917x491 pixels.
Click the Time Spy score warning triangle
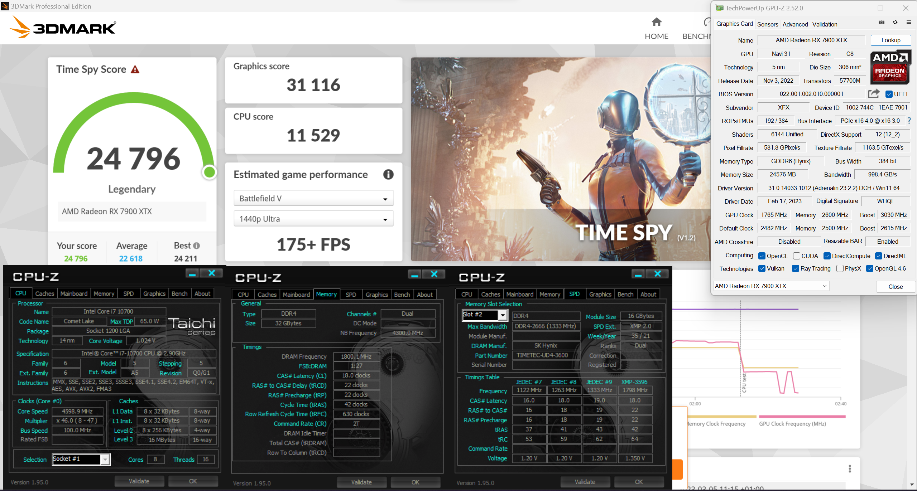click(x=135, y=69)
